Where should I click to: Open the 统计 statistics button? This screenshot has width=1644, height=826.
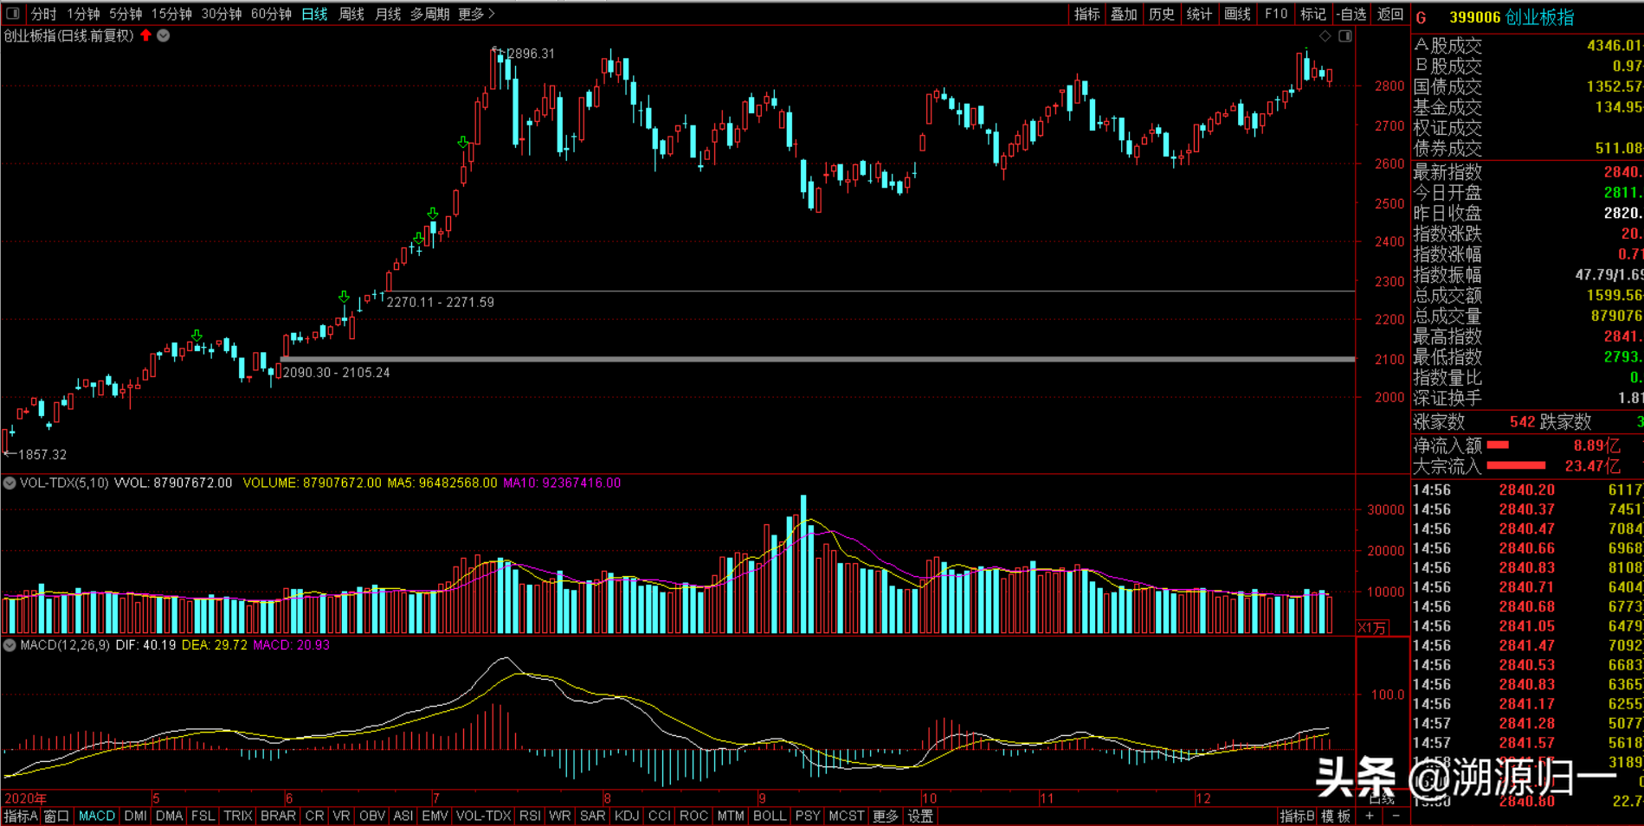[x=1199, y=14]
